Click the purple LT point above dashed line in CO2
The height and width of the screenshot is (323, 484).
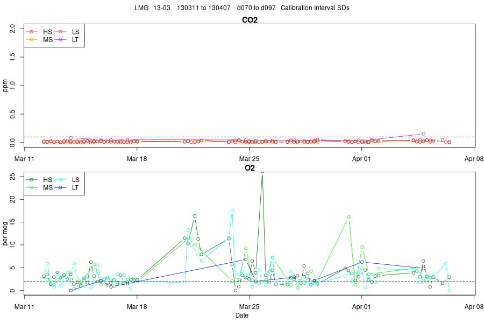tap(424, 134)
